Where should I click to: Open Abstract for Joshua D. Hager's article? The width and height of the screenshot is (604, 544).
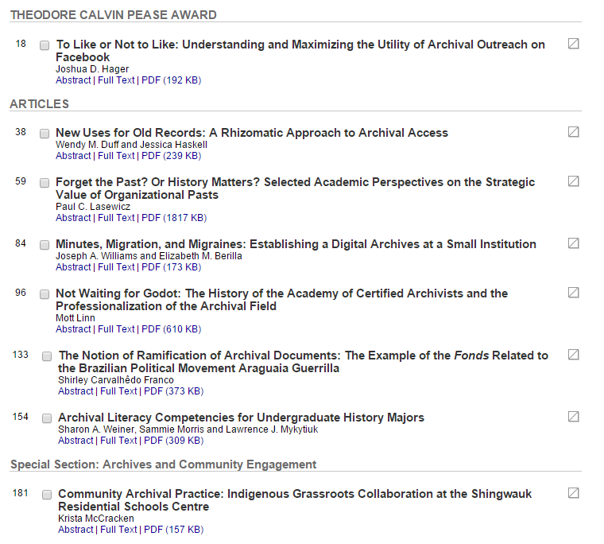[x=73, y=80]
